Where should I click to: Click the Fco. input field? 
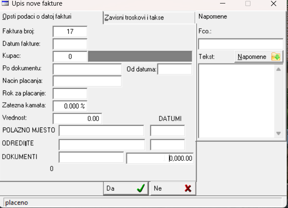click(x=240, y=44)
